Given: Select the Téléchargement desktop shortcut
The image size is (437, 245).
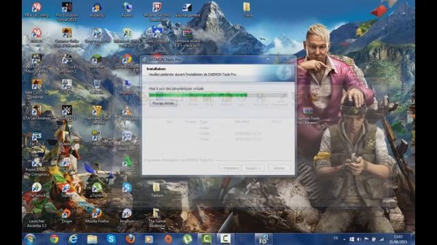Looking at the screenshot, I should 187,10.
